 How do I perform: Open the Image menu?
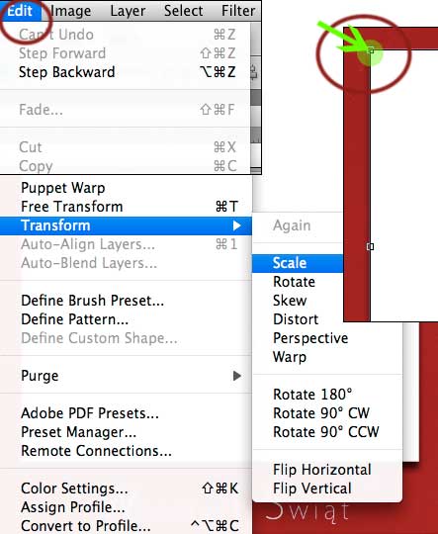point(71,11)
